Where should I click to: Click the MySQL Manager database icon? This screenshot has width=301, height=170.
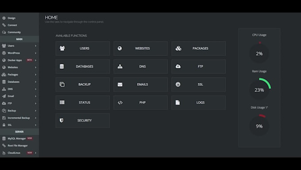coord(4,138)
